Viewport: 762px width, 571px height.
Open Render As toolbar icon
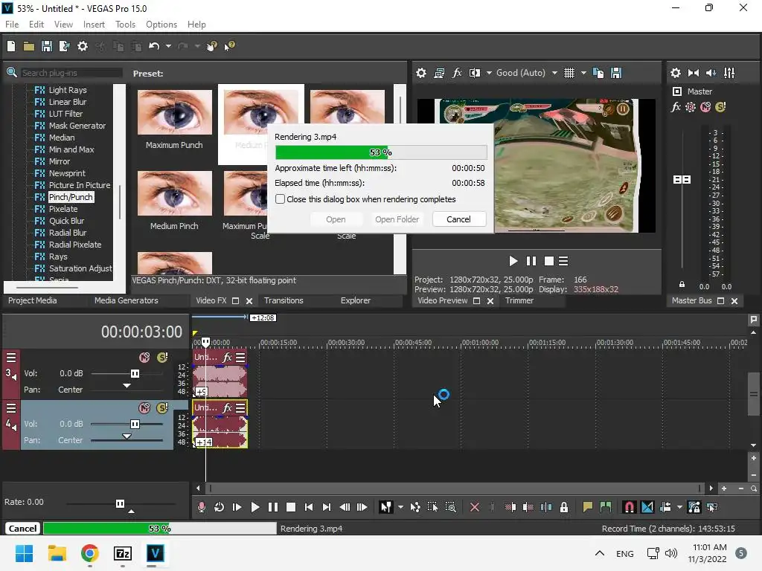pyautogui.click(x=64, y=46)
